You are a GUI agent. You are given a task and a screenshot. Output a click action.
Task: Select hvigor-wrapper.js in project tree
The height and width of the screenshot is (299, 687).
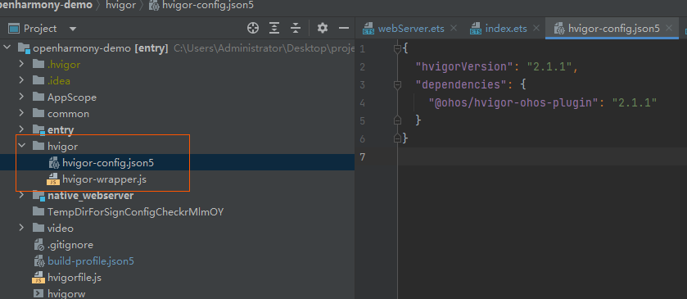104,179
